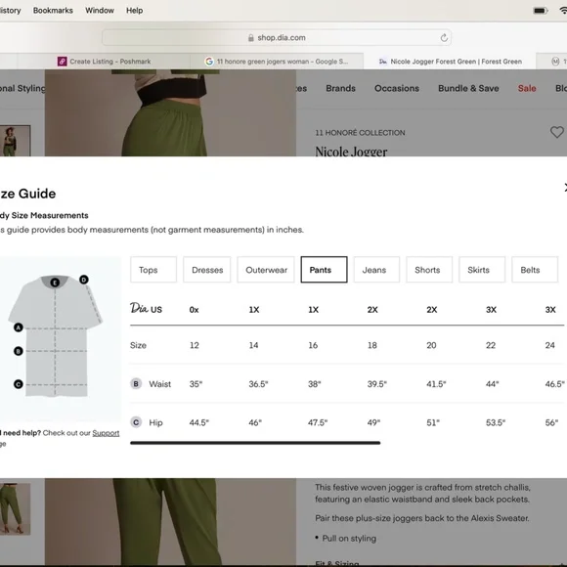The height and width of the screenshot is (567, 567).
Task: Click marker D on the shirt sleeve
Action: 84,280
